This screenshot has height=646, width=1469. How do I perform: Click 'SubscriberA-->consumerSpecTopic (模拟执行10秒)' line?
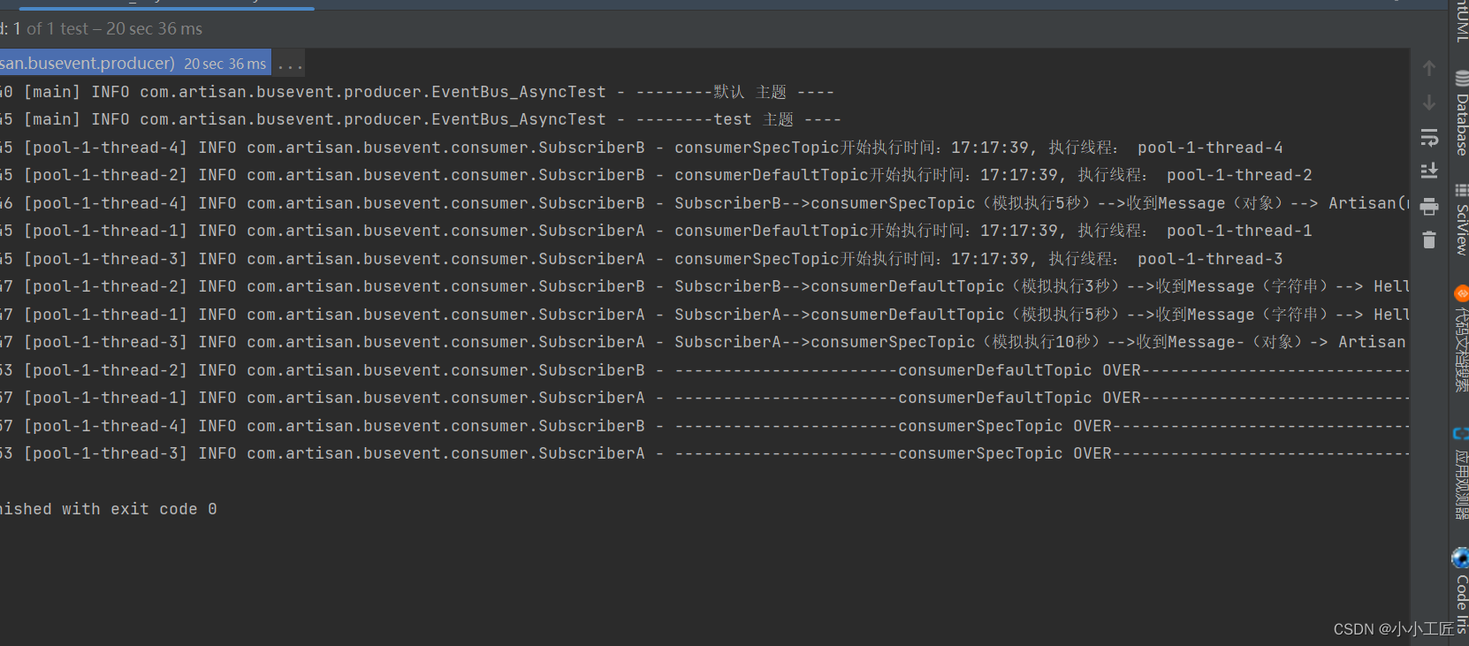click(x=704, y=342)
